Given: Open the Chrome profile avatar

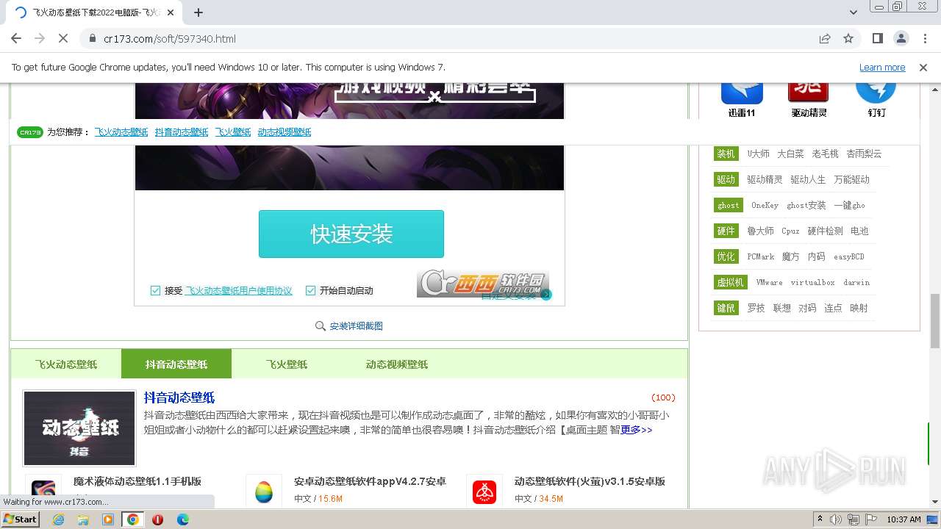Looking at the screenshot, I should coord(901,38).
